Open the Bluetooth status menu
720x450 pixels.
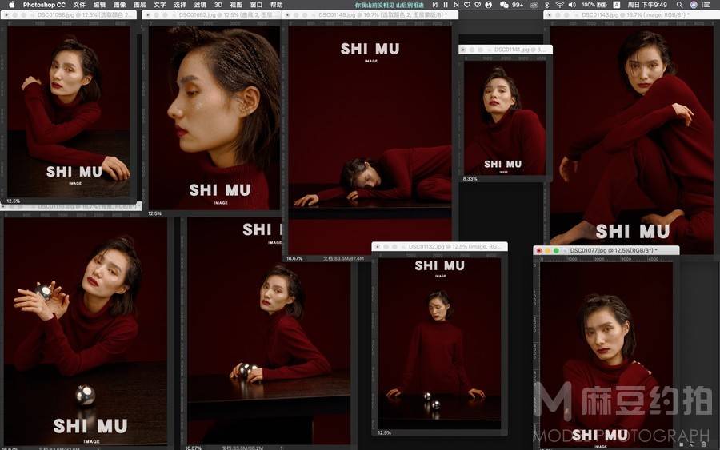(x=547, y=5)
